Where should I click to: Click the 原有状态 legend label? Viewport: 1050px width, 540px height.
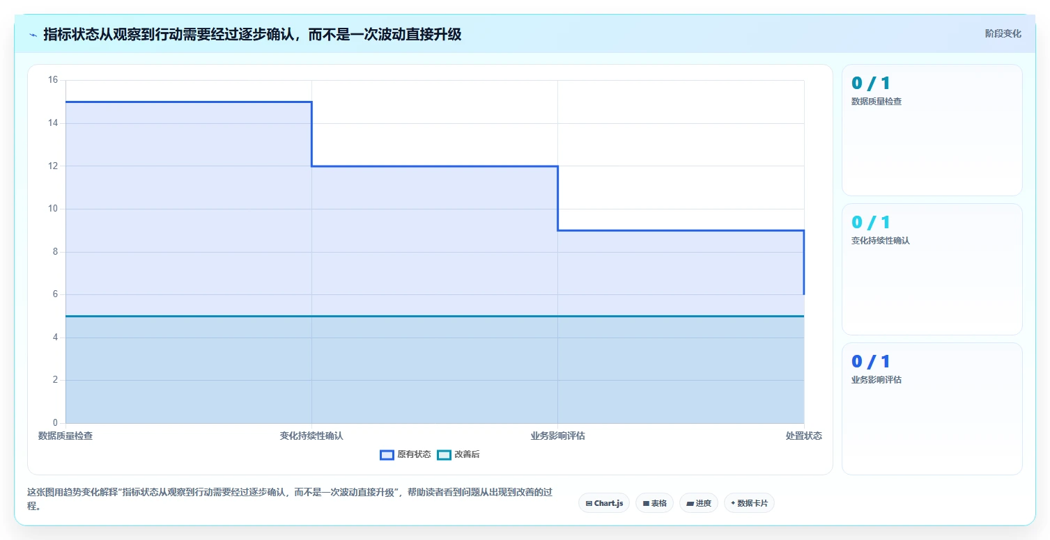[x=414, y=454]
